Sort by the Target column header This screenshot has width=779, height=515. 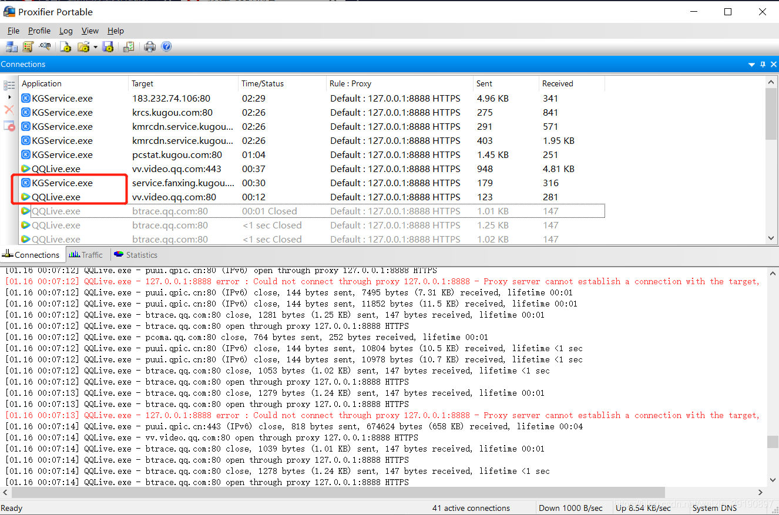point(184,83)
